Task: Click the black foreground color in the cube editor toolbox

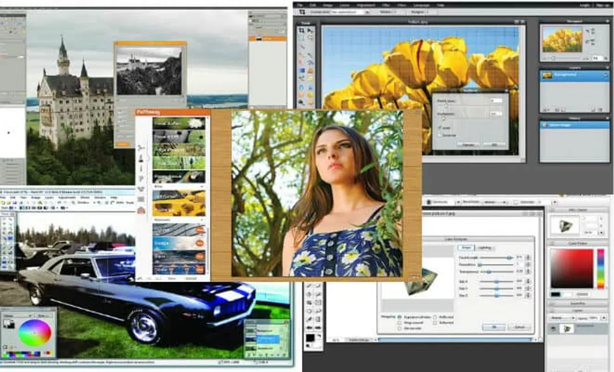Action: click(x=310, y=339)
